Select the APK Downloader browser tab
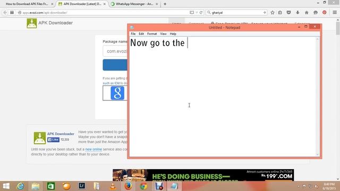Screen dimensions: 340x191 (82, 4)
